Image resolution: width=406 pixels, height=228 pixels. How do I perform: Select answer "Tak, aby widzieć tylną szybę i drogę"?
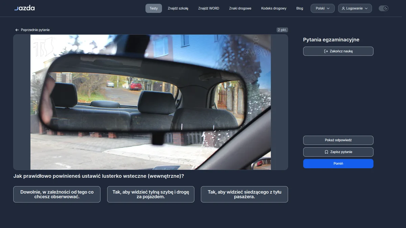[151, 194]
